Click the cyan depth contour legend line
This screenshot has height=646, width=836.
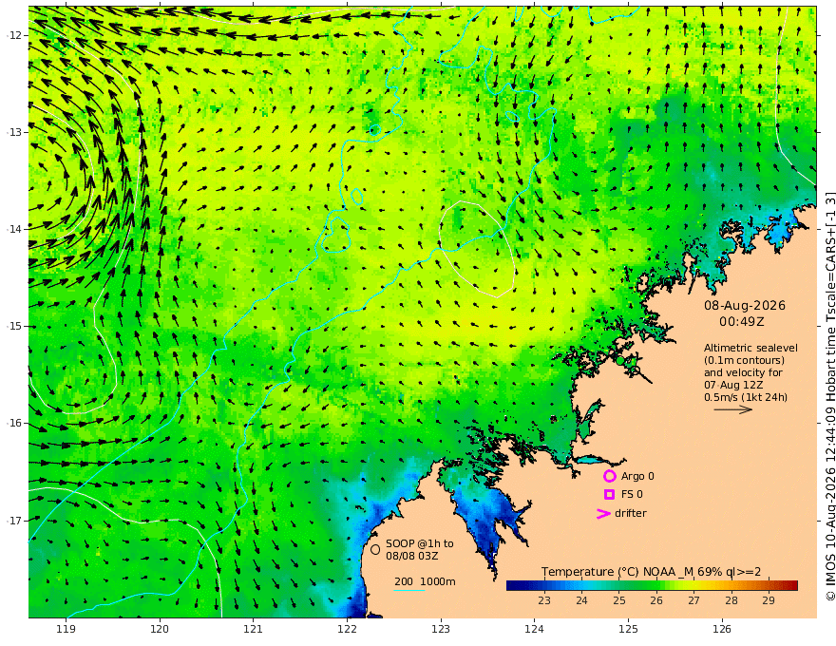point(409,590)
